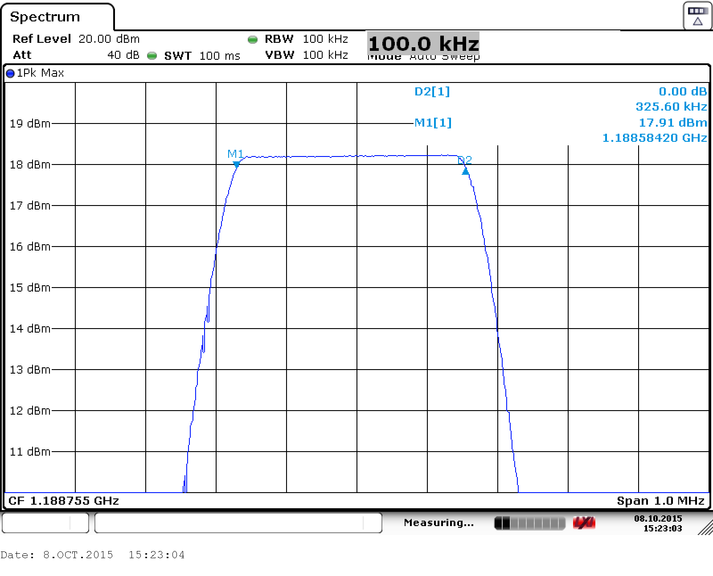Viewport: 713px width, 576px height.
Task: Click the green indicator next to SWT
Action: [152, 56]
